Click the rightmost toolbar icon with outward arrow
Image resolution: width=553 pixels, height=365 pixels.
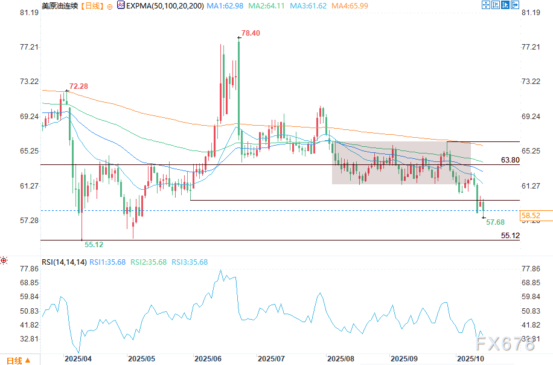(515, 5)
